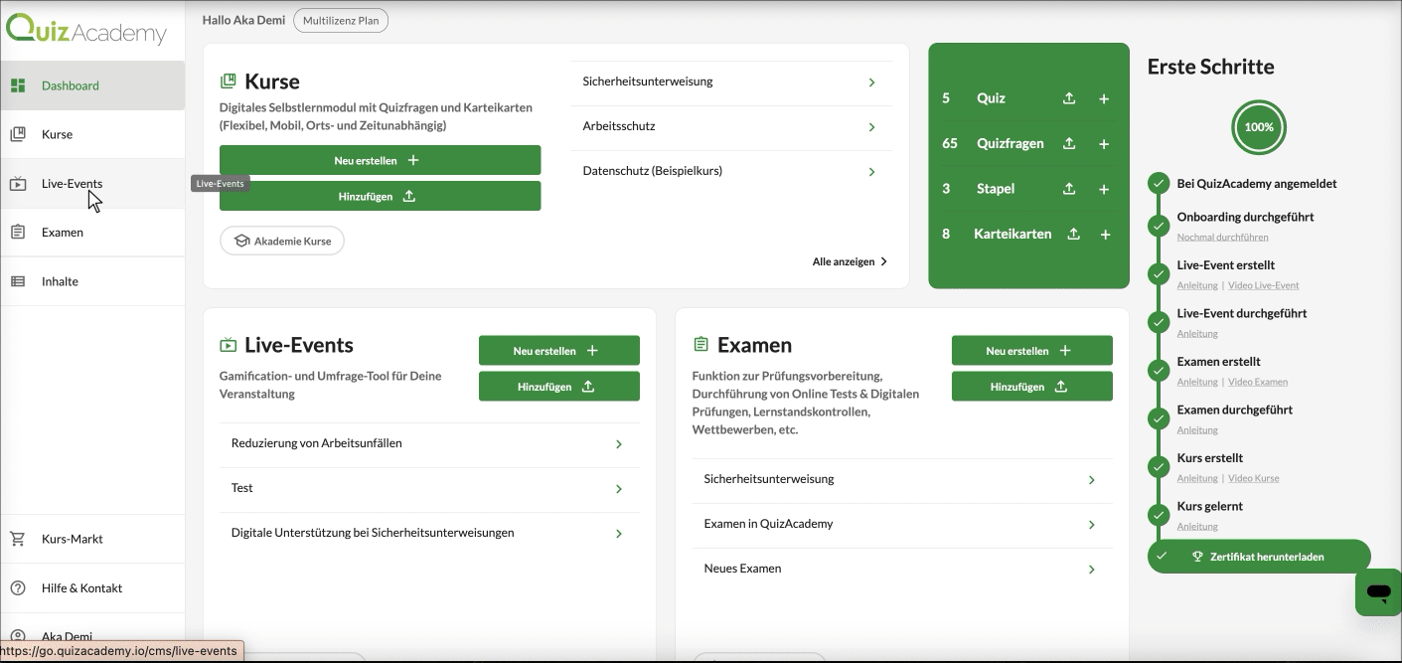Click Hinzufügen in Live-Events card

(x=559, y=387)
